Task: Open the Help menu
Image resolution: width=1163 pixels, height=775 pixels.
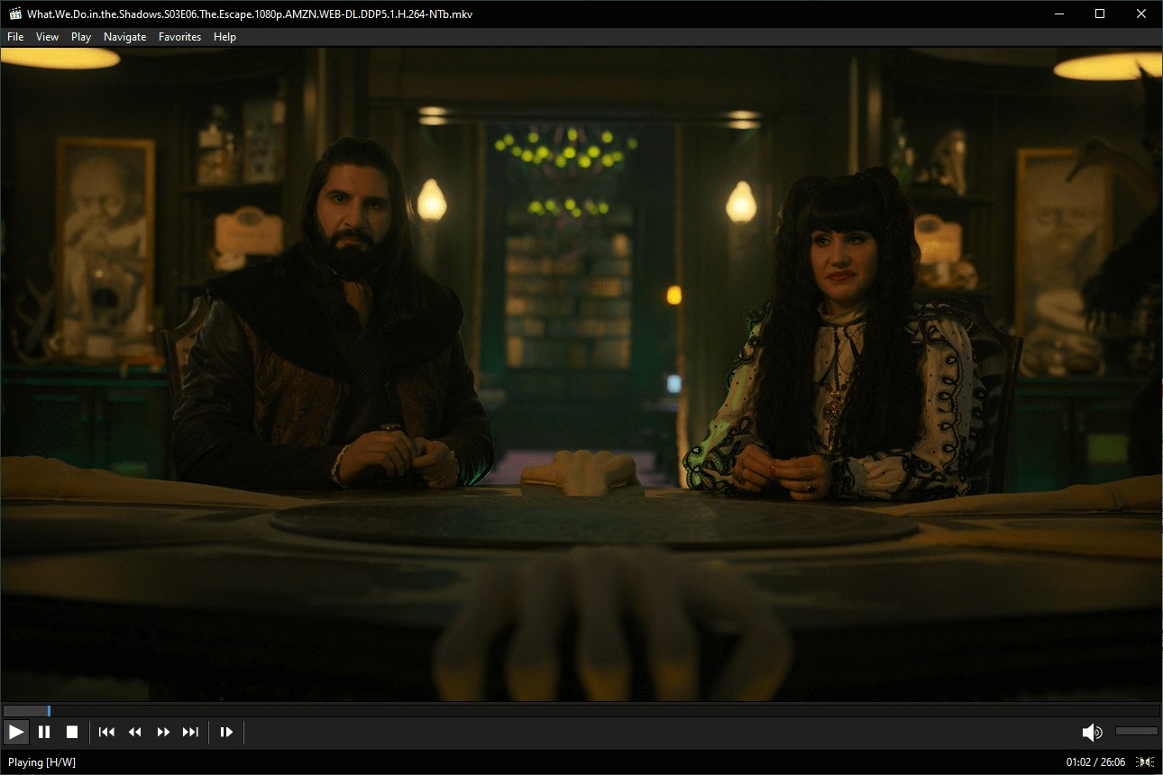Action: pyautogui.click(x=224, y=37)
